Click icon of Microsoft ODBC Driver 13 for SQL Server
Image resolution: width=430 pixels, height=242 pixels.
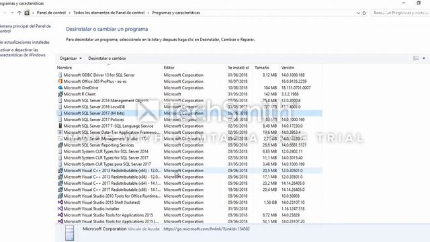point(60,75)
